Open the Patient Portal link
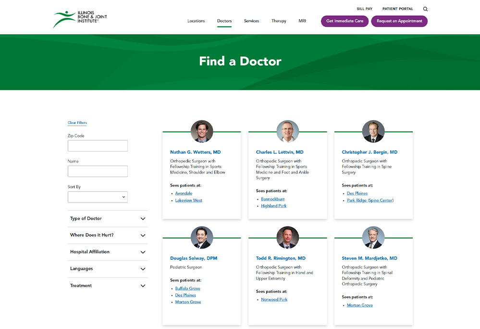 (397, 9)
